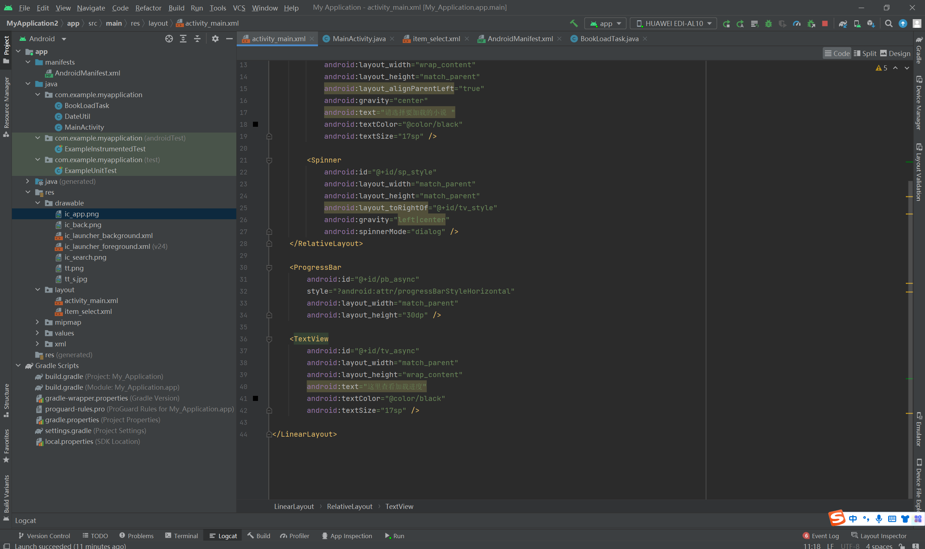This screenshot has width=925, height=549.
Task: Open the SDK Manager icon
Action: [x=871, y=24]
